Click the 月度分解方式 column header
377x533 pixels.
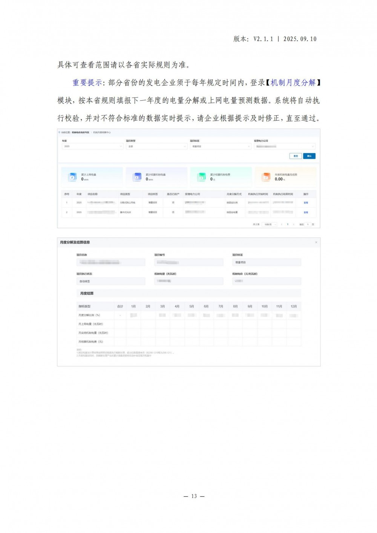point(234,194)
